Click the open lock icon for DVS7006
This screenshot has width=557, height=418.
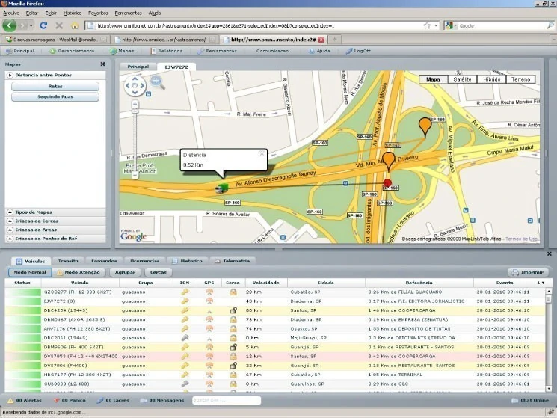click(x=233, y=366)
